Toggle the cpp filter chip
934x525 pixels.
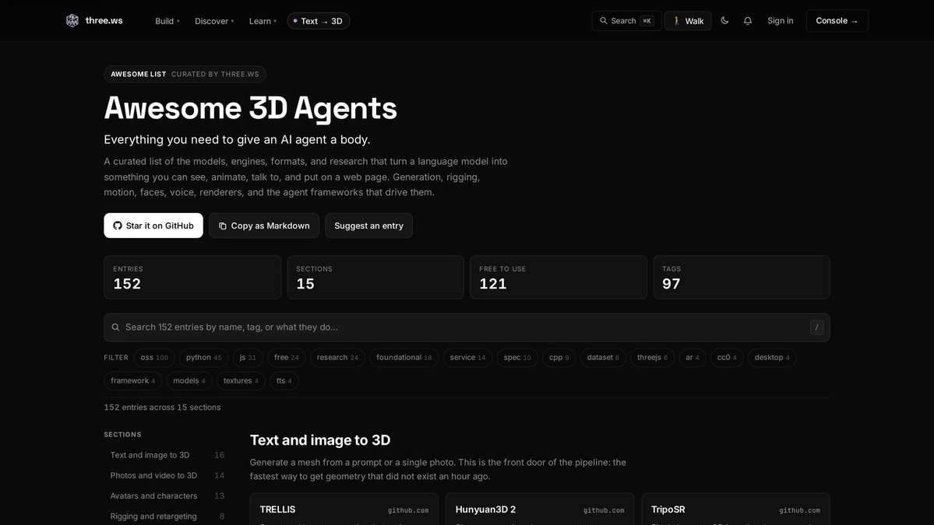pos(559,357)
